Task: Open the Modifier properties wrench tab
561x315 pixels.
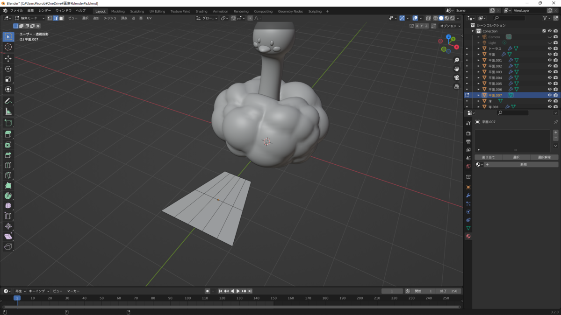Action: tap(468, 196)
